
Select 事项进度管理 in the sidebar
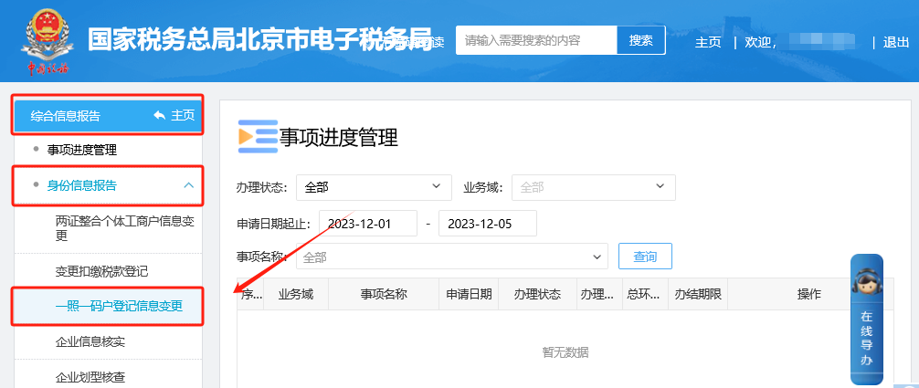[82, 151]
